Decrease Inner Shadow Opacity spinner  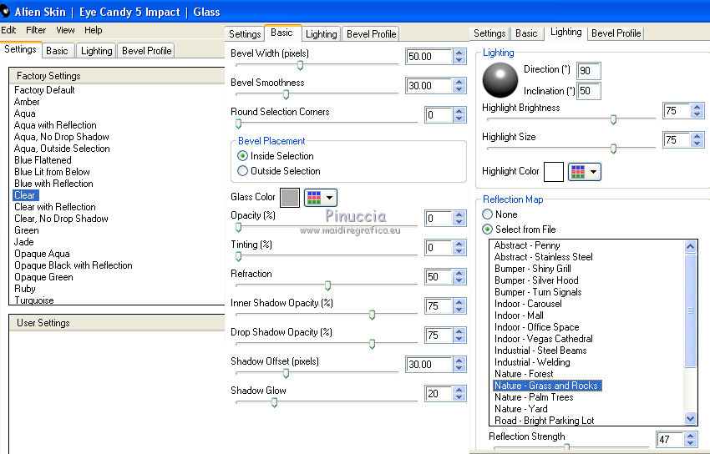pyautogui.click(x=459, y=310)
